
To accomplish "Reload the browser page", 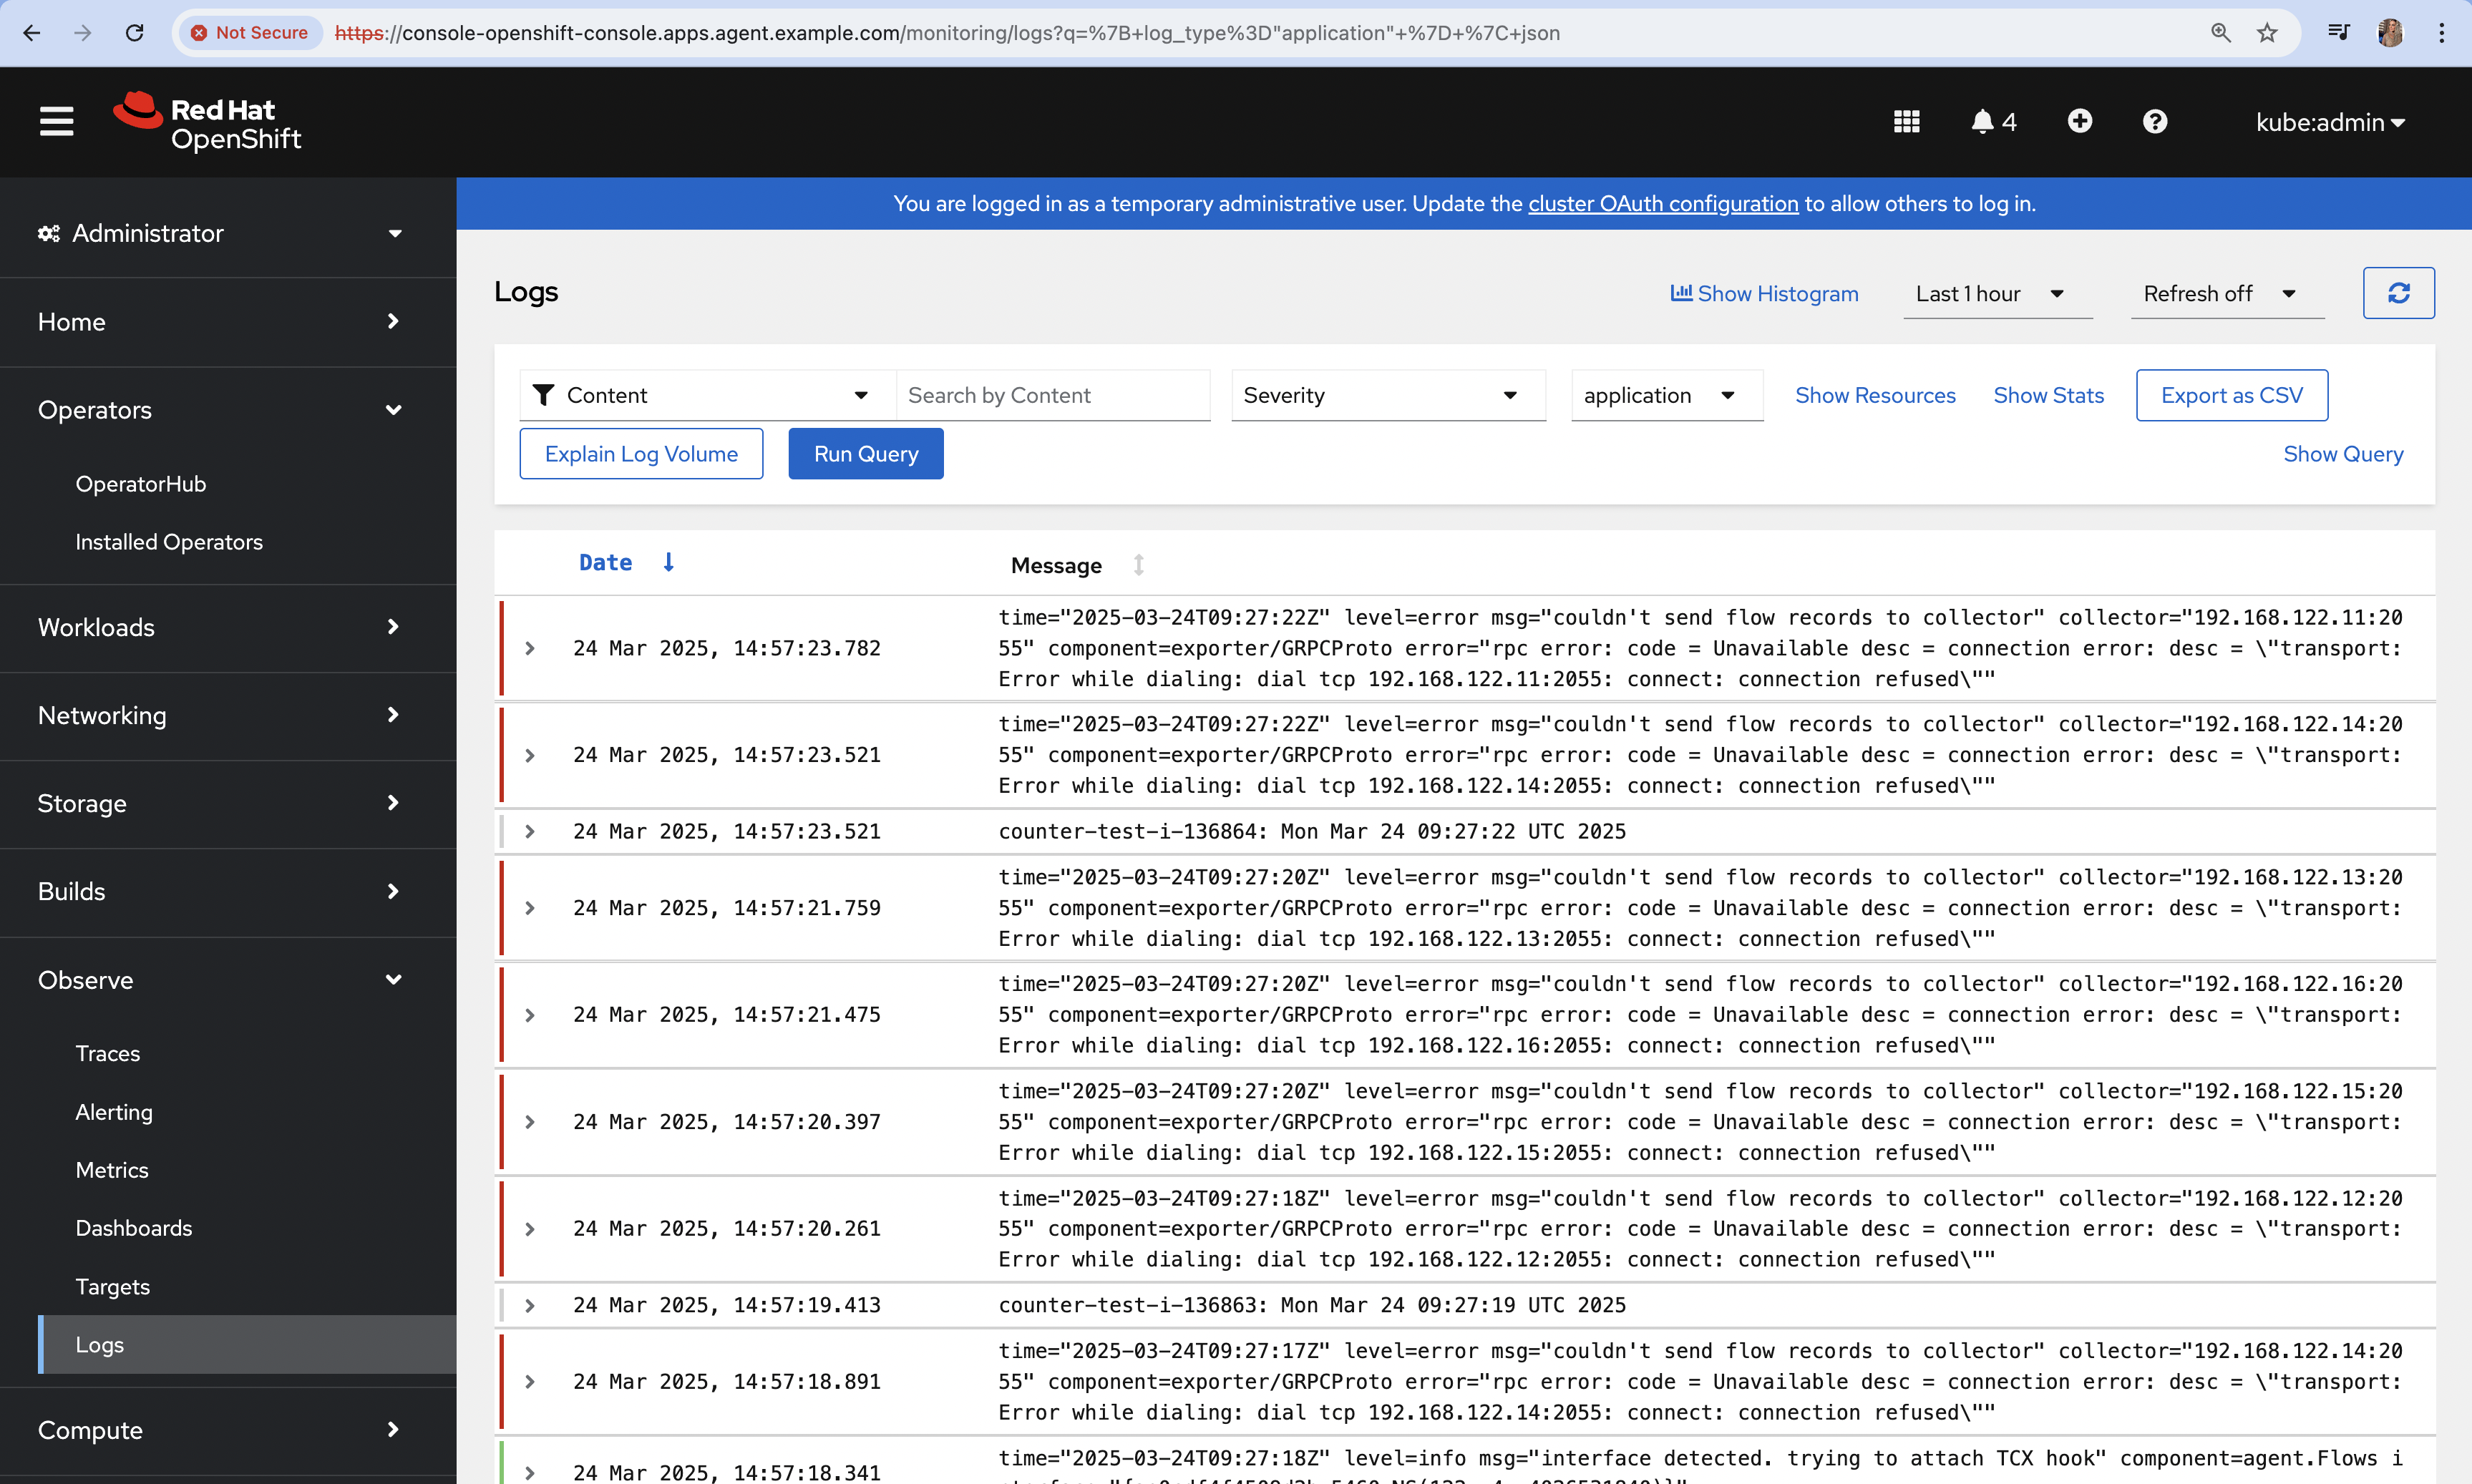I will [x=134, y=33].
